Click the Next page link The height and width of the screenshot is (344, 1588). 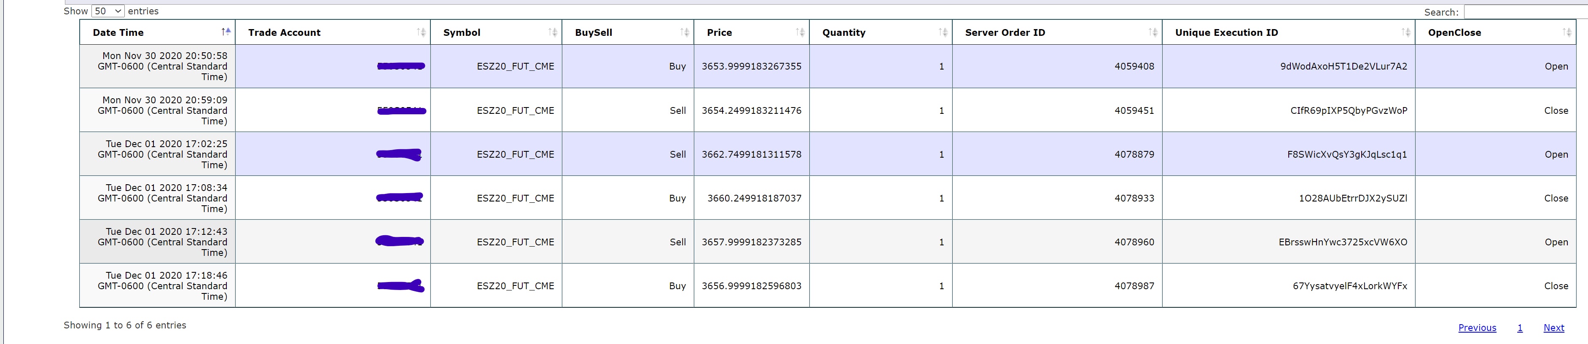coord(1553,328)
